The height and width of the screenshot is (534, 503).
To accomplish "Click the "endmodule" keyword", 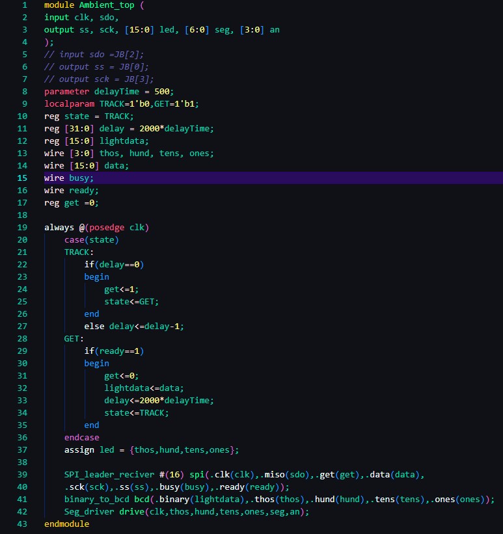I will (x=66, y=524).
